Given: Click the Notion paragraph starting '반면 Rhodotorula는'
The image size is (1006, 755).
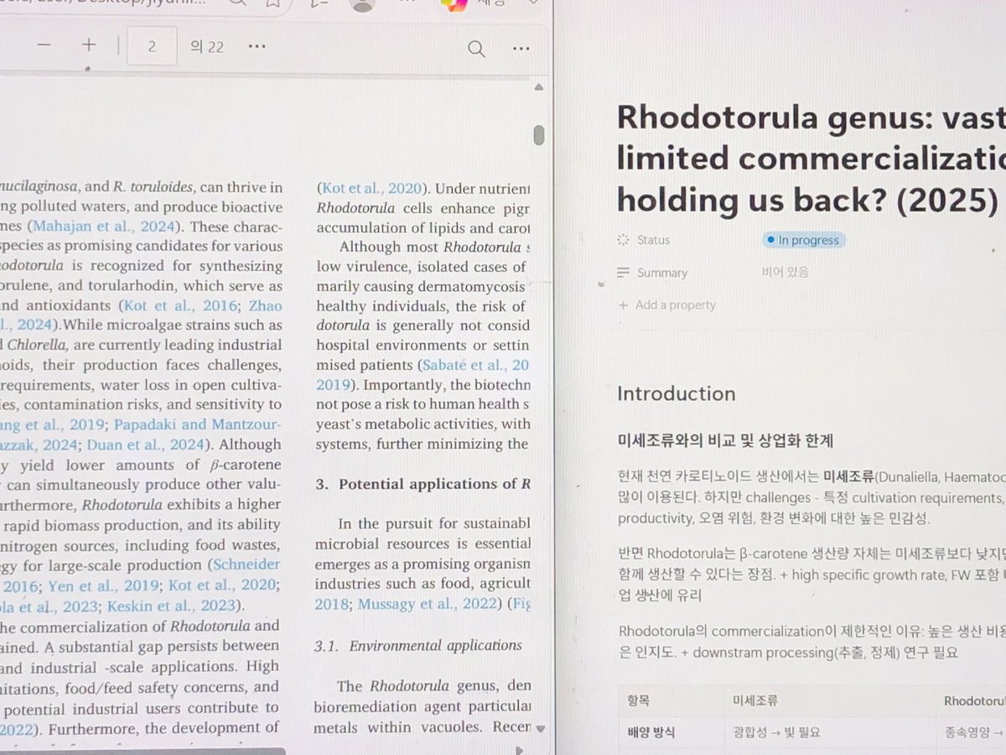Looking at the screenshot, I should (811, 575).
